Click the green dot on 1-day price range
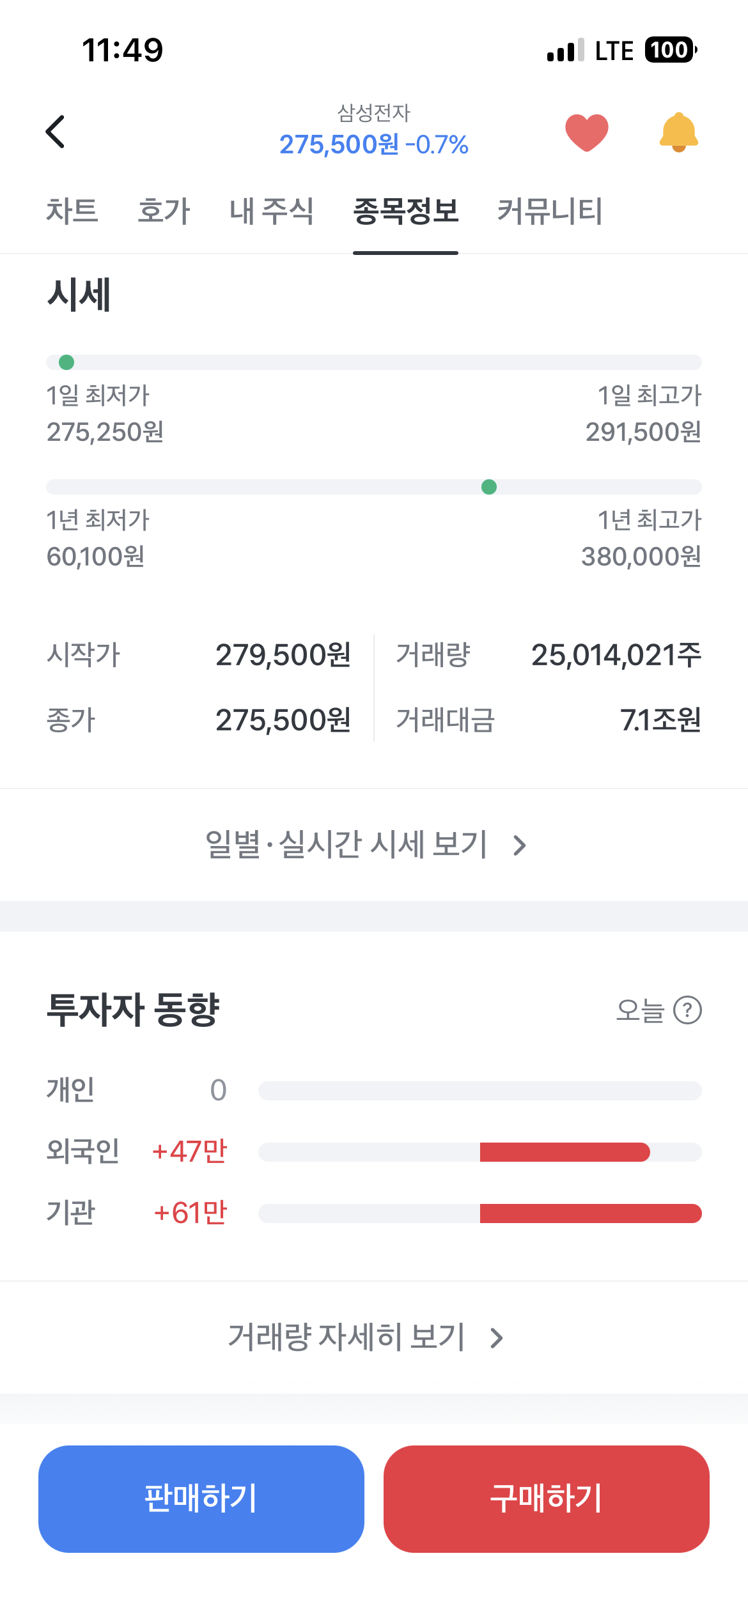This screenshot has height=1618, width=748. tap(66, 362)
